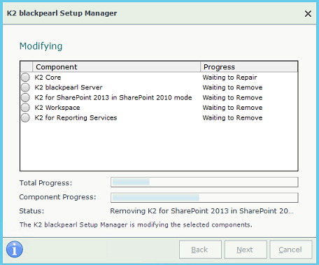Click the K2 for Reporting Services status circle
This screenshot has width=319, height=265.
coord(25,117)
